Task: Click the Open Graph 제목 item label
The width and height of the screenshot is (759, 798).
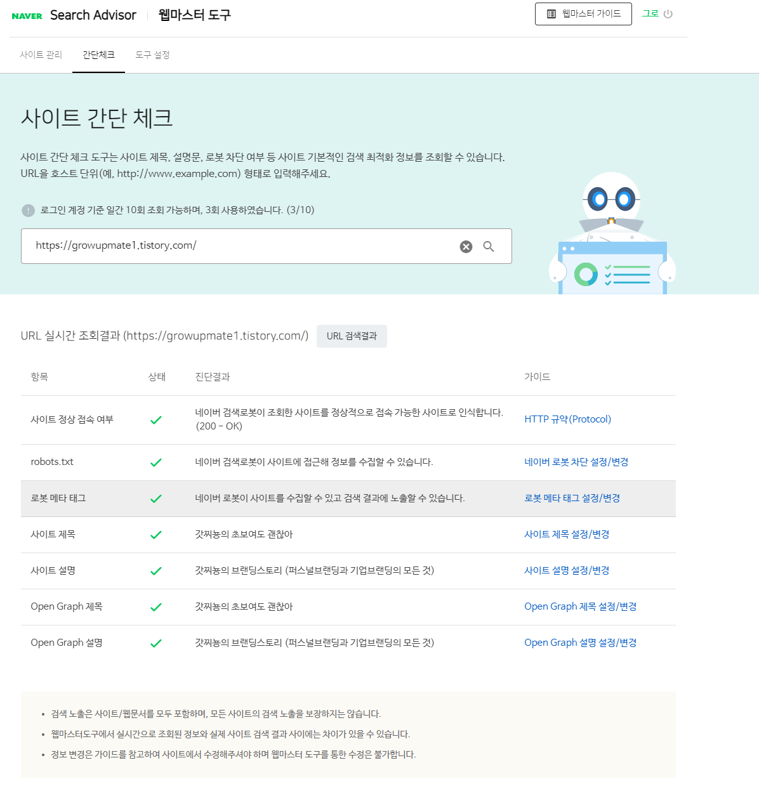Action: pyautogui.click(x=67, y=606)
